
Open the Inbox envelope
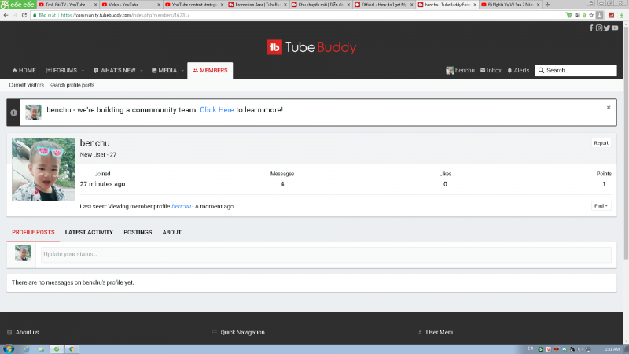tap(491, 71)
